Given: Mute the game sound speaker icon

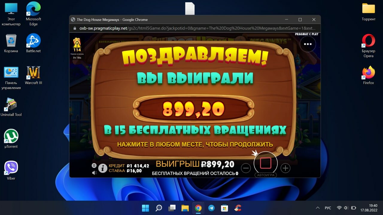Looking at the screenshot, I should coord(94,173).
